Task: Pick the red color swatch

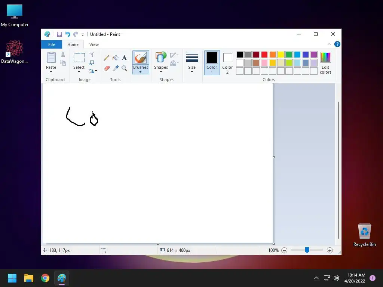Action: [264, 55]
